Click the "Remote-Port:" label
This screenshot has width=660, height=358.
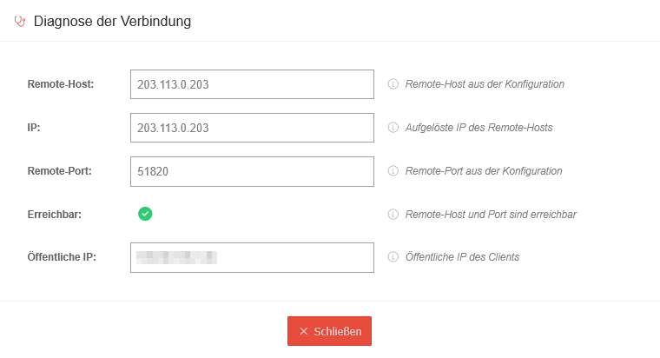click(60, 171)
